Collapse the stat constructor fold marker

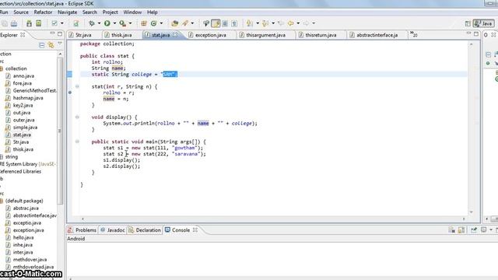pos(77,86)
